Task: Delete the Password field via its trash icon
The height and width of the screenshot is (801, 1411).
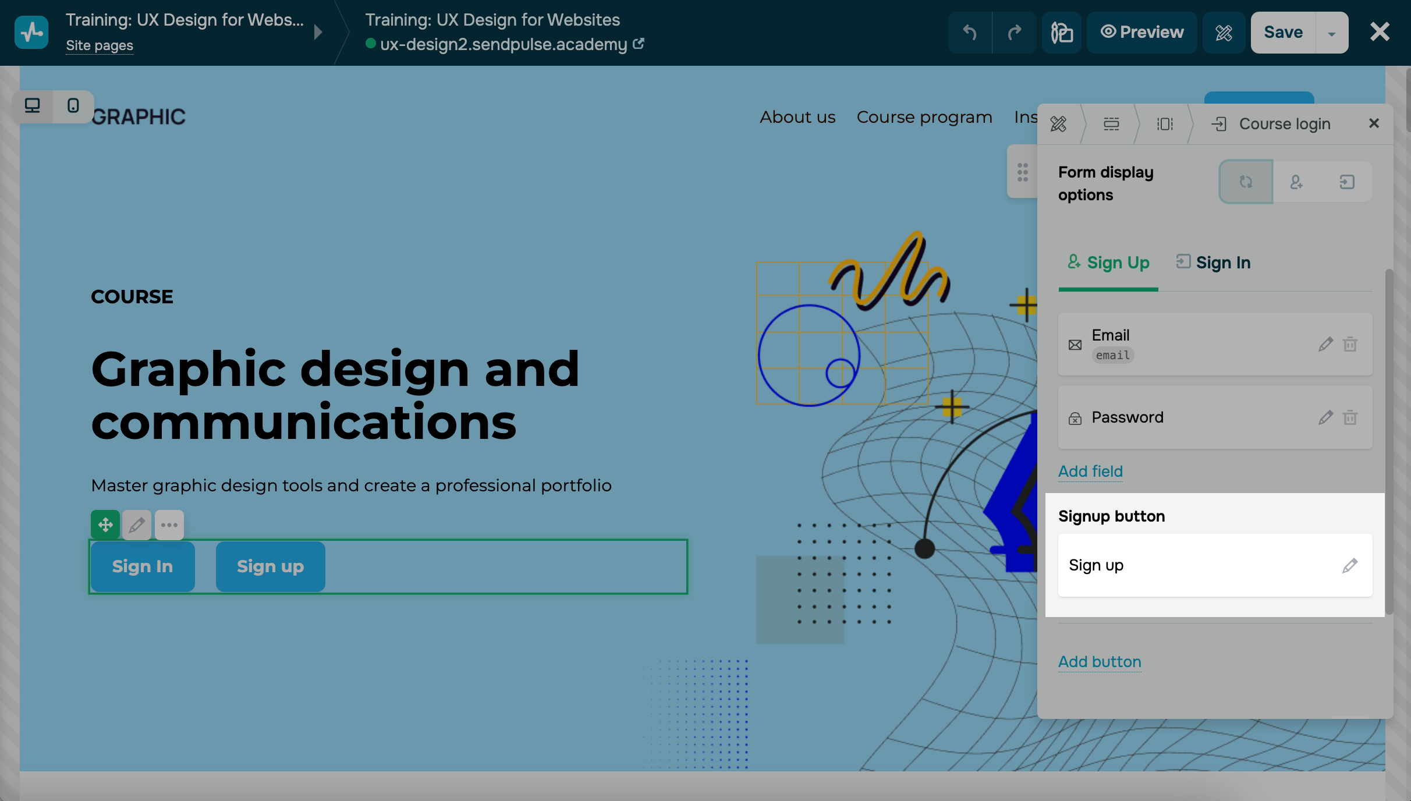Action: [x=1350, y=417]
